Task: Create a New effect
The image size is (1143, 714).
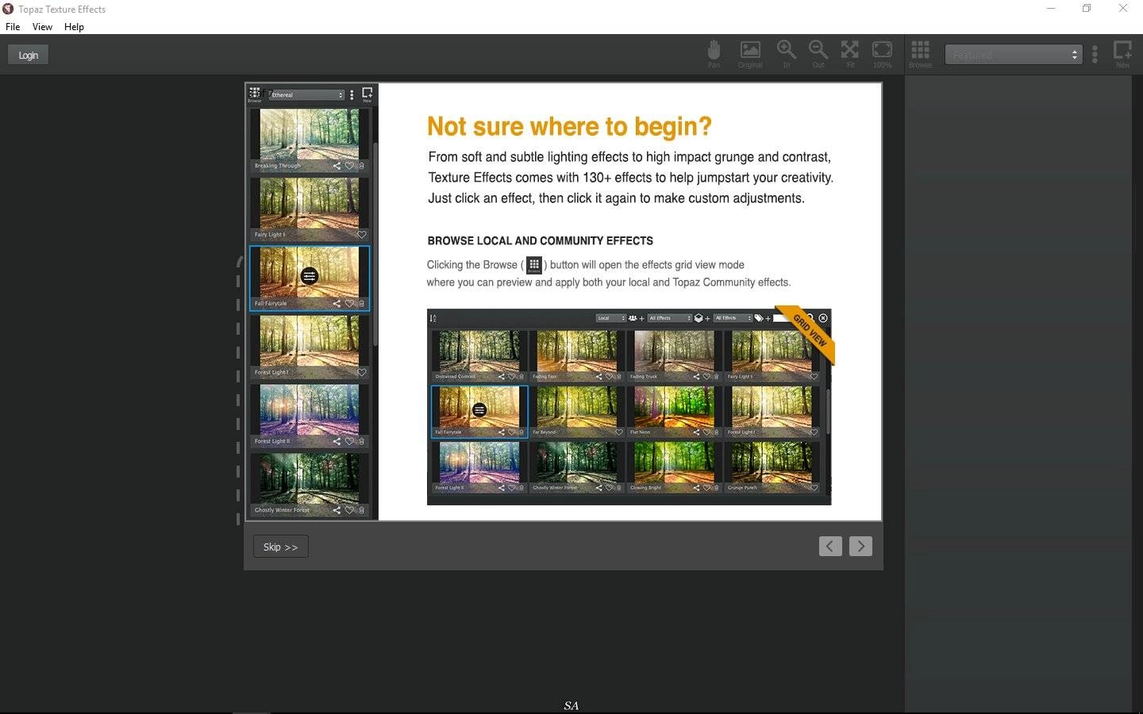Action: [x=1122, y=54]
